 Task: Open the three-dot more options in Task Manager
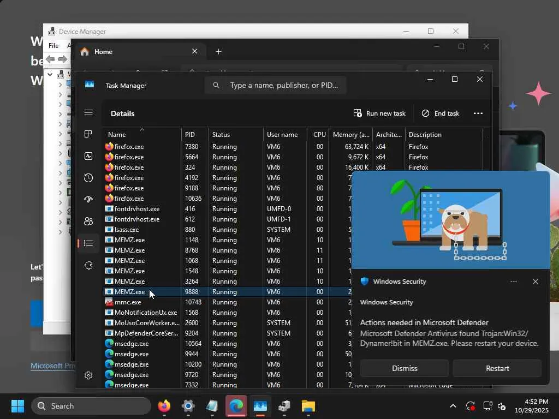[478, 113]
